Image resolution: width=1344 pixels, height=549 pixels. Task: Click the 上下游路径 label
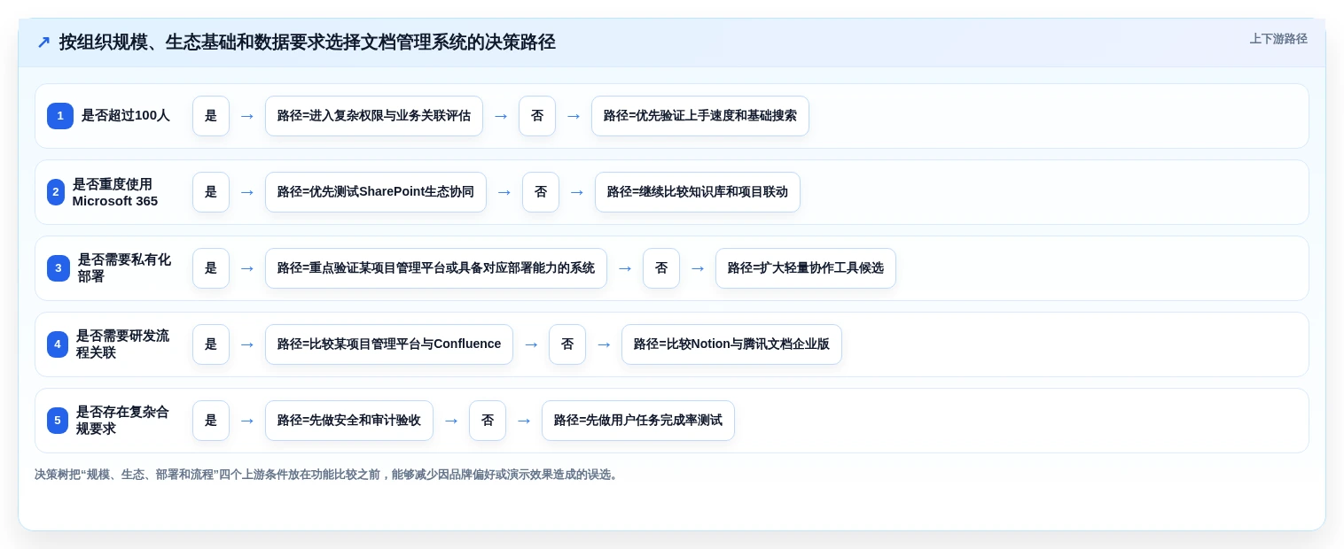click(x=1278, y=39)
